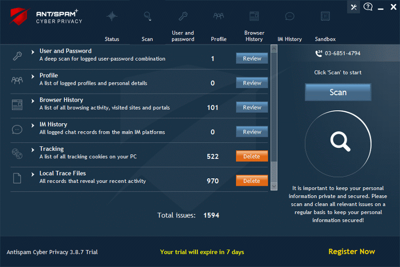The image size is (400, 267).
Task: Open the Profile tab
Action: (218, 39)
